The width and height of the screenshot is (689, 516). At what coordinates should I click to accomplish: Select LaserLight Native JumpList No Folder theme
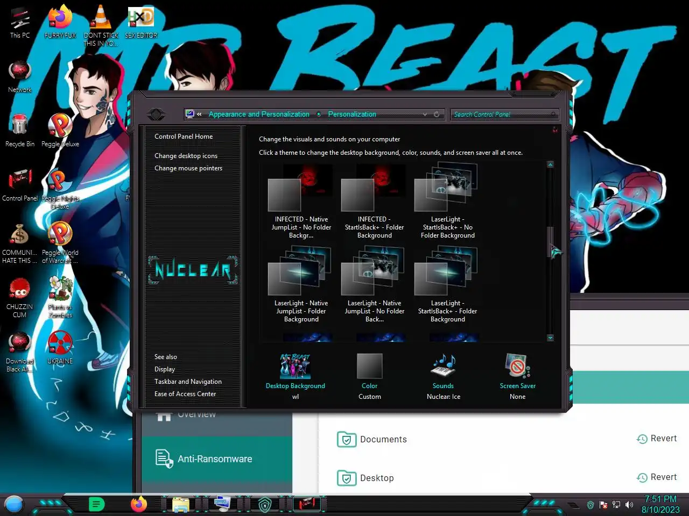[x=374, y=285]
